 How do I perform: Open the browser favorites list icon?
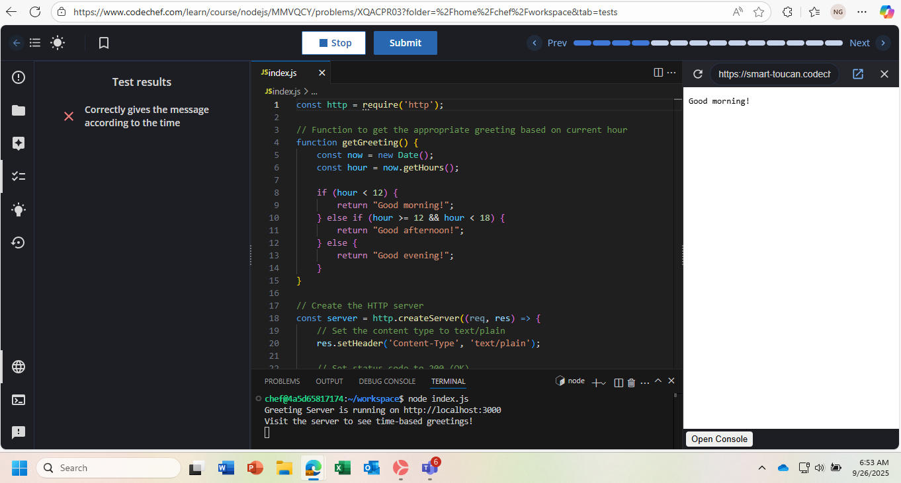(814, 12)
